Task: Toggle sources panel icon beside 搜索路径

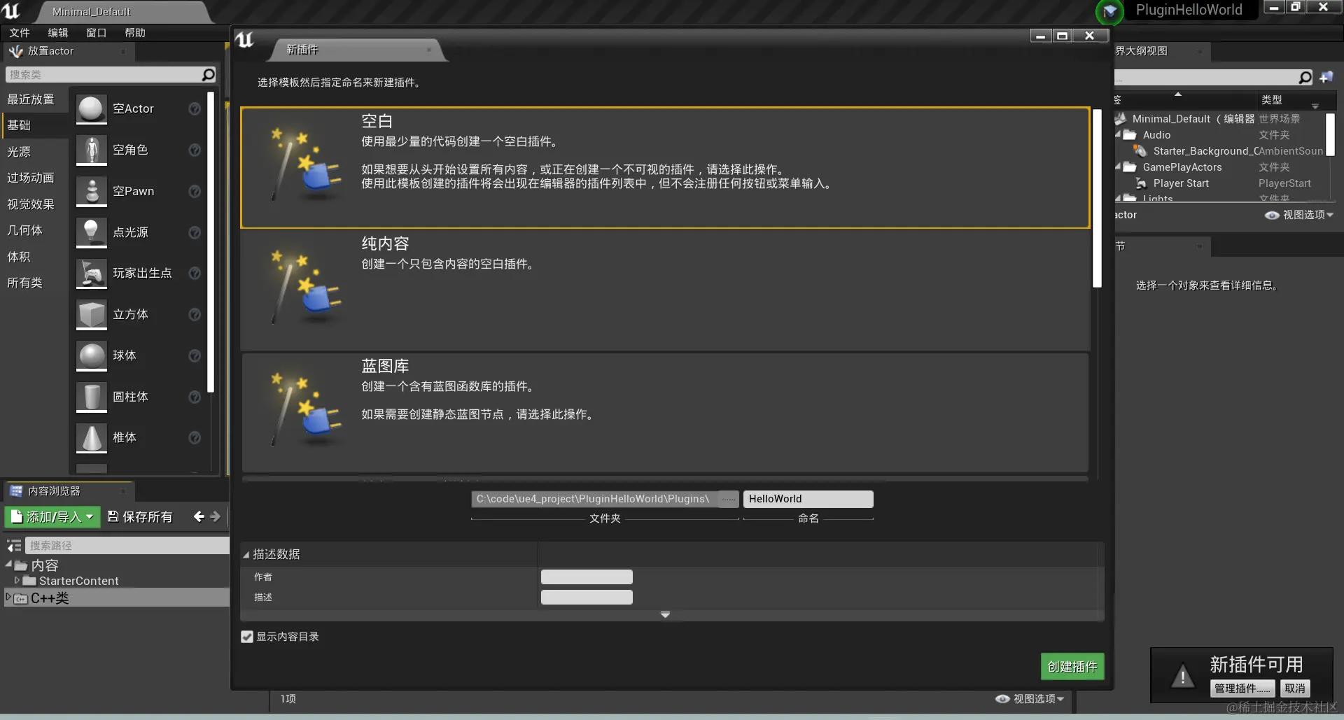Action: [14, 545]
